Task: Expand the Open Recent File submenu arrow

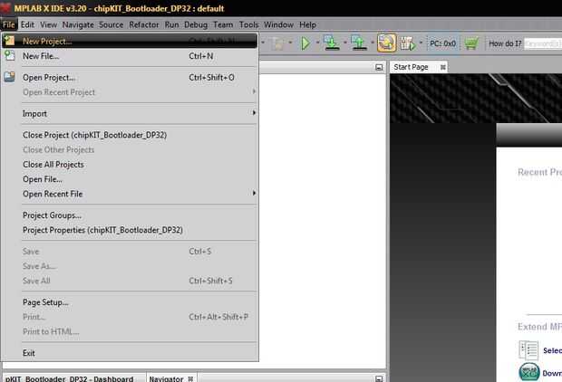Action: [254, 194]
